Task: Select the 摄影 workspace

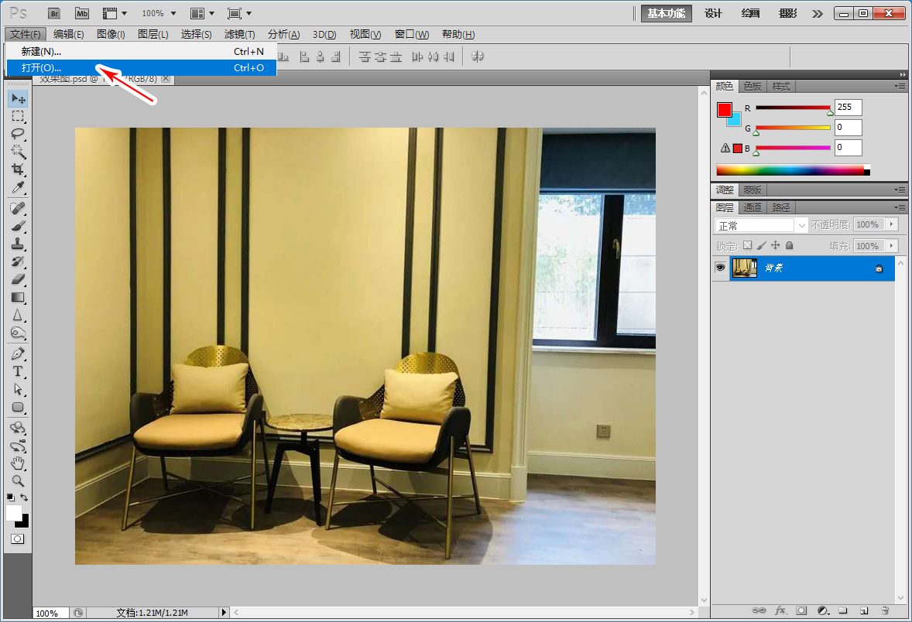Action: (x=787, y=13)
